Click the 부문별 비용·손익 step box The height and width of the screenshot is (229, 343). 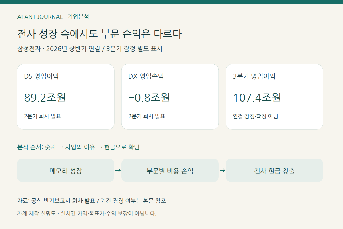[x=170, y=170]
